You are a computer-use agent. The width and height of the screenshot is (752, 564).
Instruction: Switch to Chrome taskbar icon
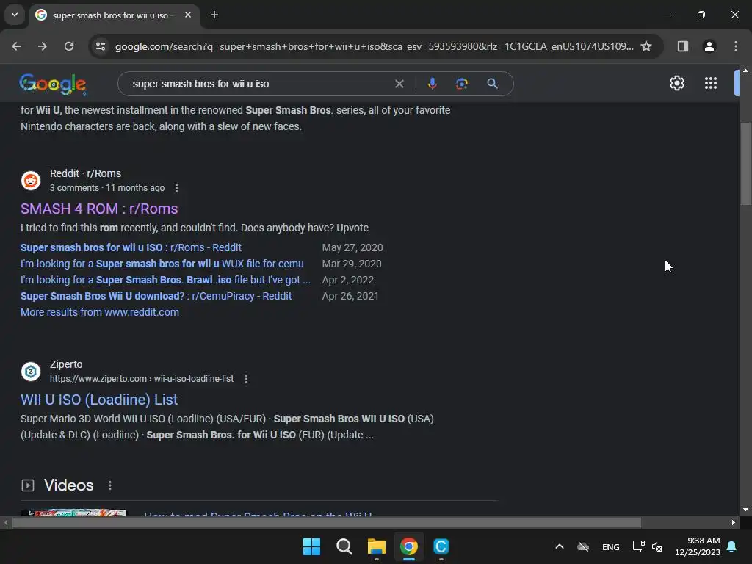pos(408,546)
